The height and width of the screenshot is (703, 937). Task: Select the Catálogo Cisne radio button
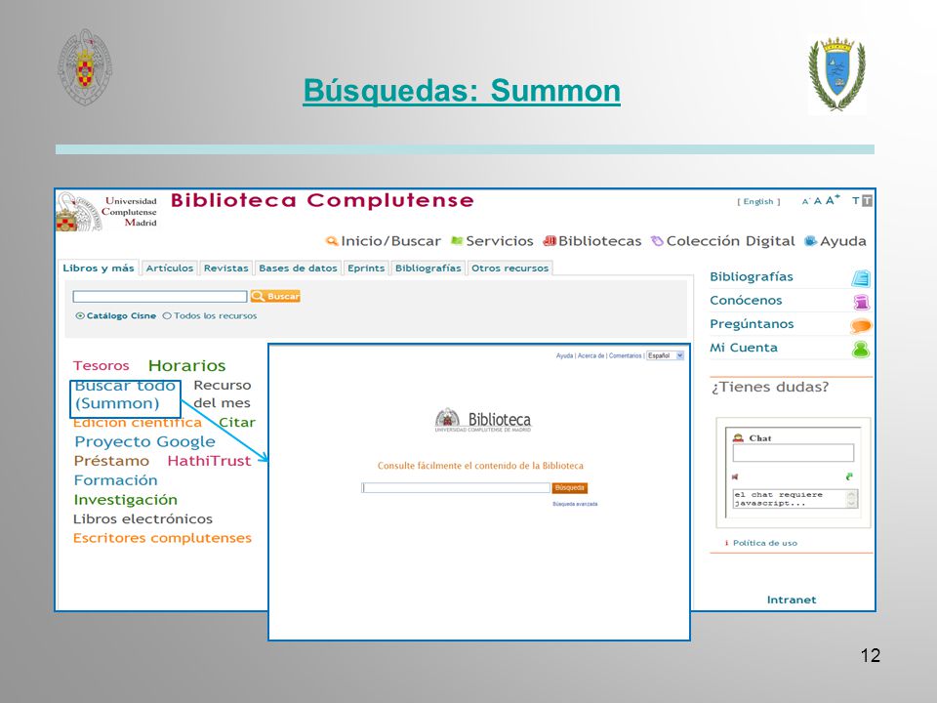pos(79,315)
